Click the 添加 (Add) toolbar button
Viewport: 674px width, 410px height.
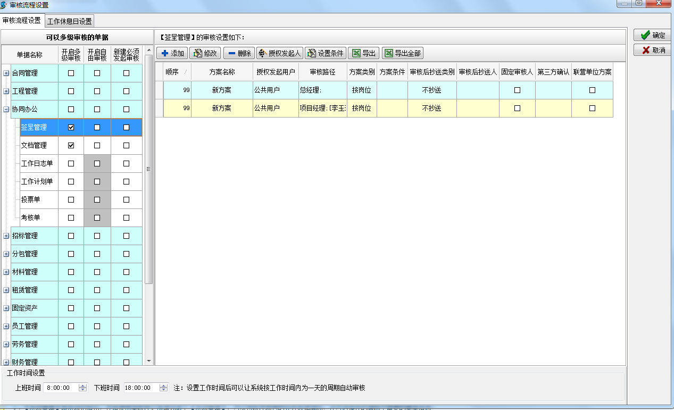[172, 53]
